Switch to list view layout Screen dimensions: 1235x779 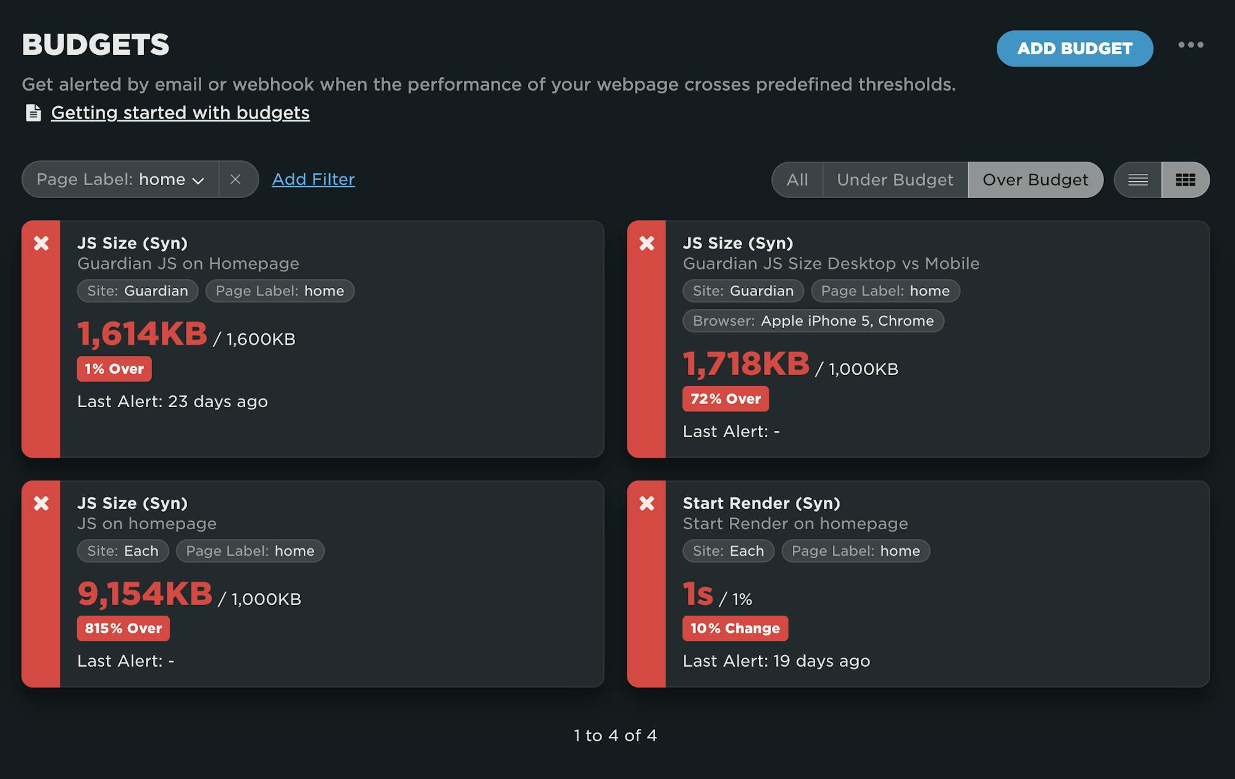[1137, 179]
